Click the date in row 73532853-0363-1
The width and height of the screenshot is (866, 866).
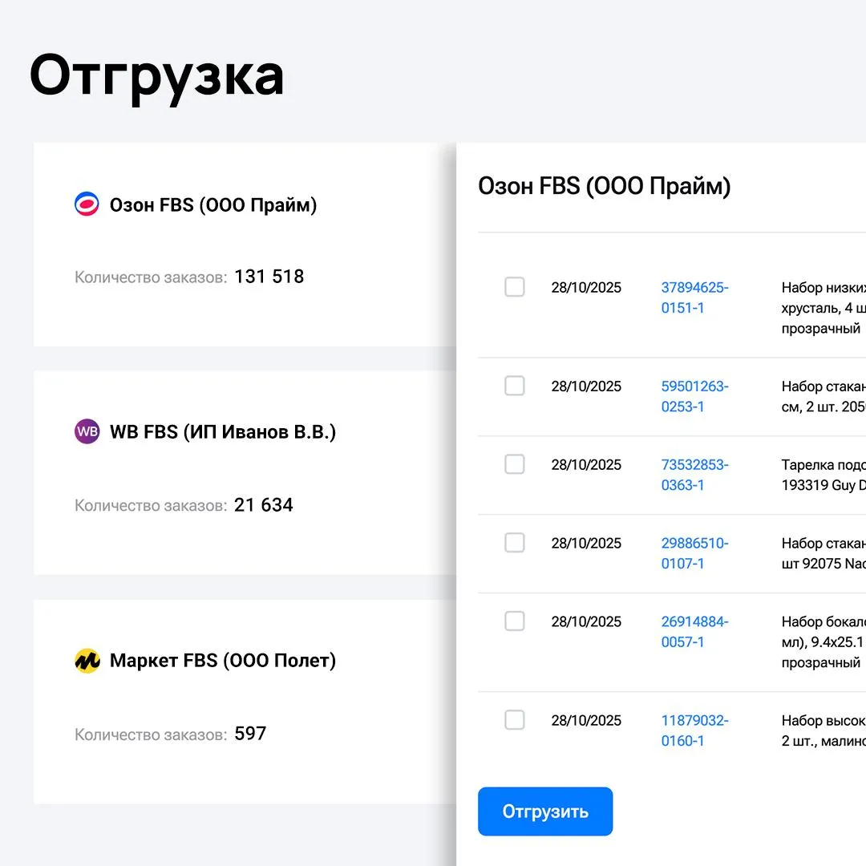(586, 465)
